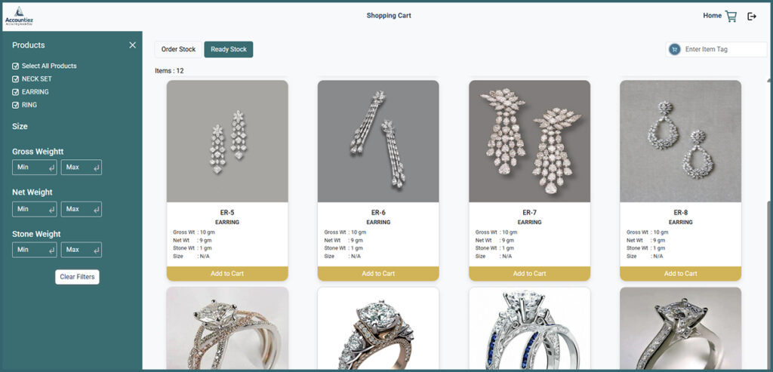
Task: Click the Accountiez logo
Action: coord(19,17)
